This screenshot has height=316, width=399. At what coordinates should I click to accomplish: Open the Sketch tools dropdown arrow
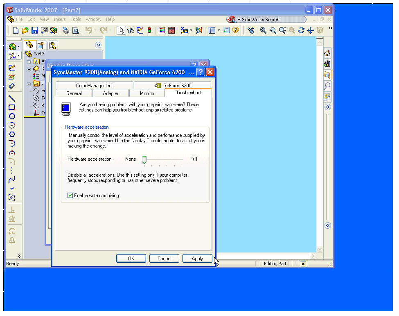click(x=18, y=56)
